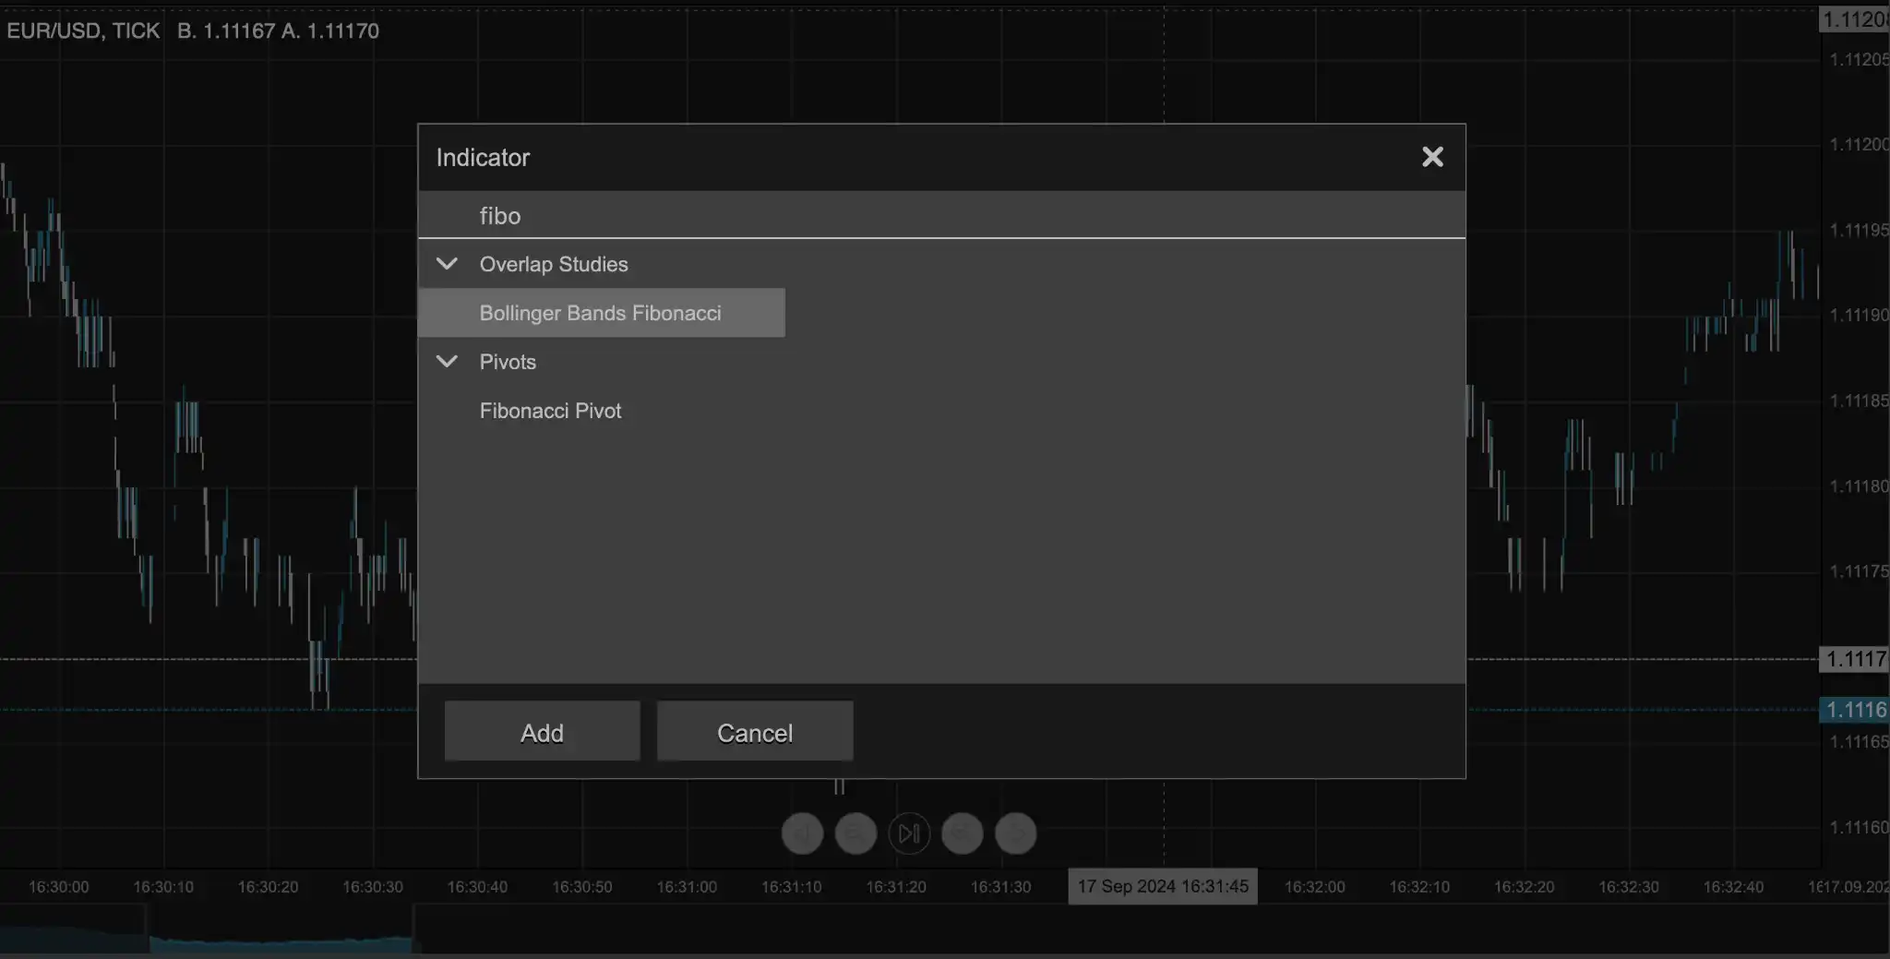Viewport: 1890px width, 959px height.
Task: Click the Overlap Studies category label
Action: (554, 264)
